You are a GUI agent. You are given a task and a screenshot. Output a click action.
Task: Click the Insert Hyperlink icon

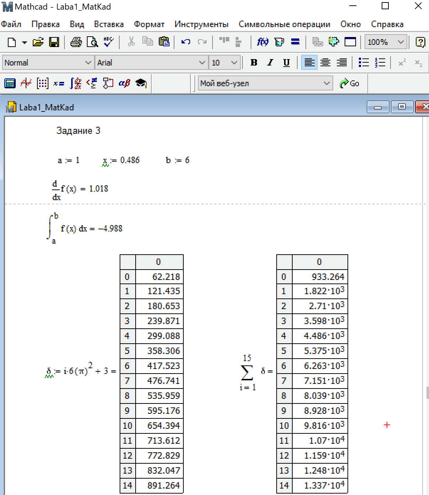click(317, 42)
